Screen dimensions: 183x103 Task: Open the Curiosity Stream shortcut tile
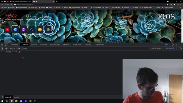[40, 29]
